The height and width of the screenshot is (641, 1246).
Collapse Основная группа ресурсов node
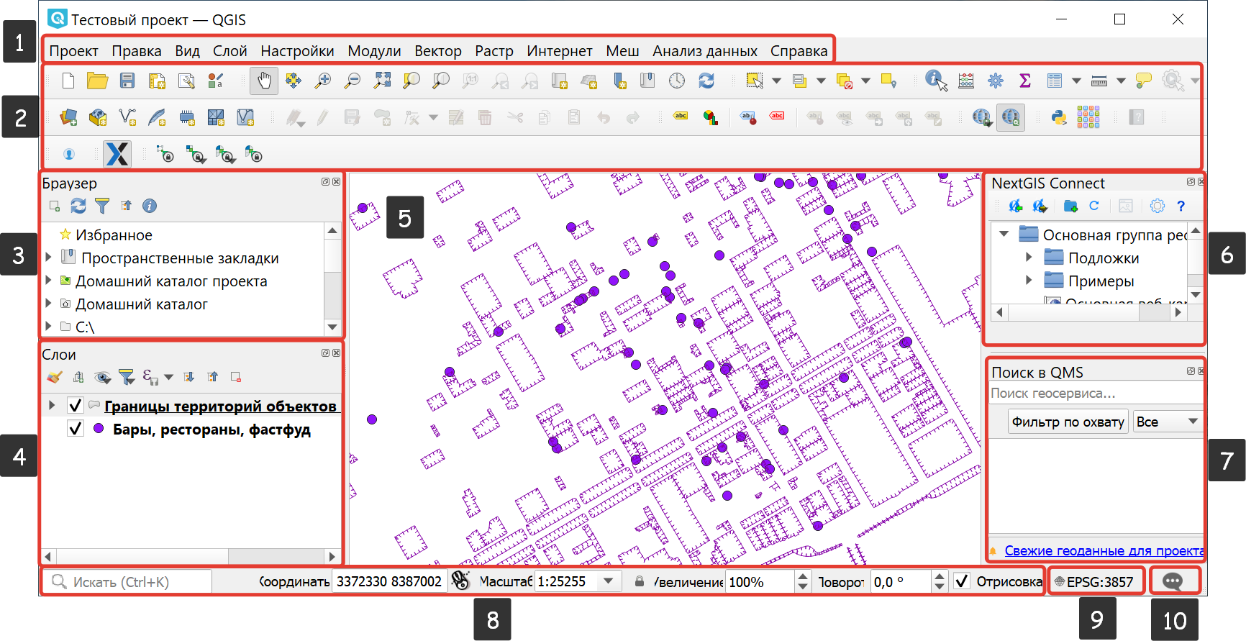(x=1004, y=235)
